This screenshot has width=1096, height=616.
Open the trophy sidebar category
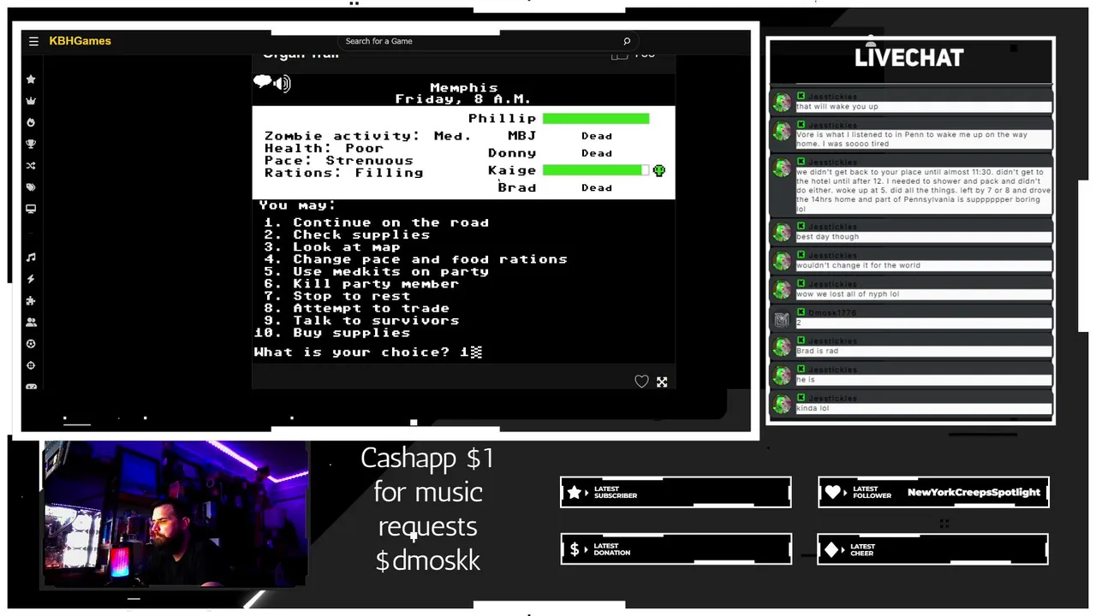(x=31, y=144)
